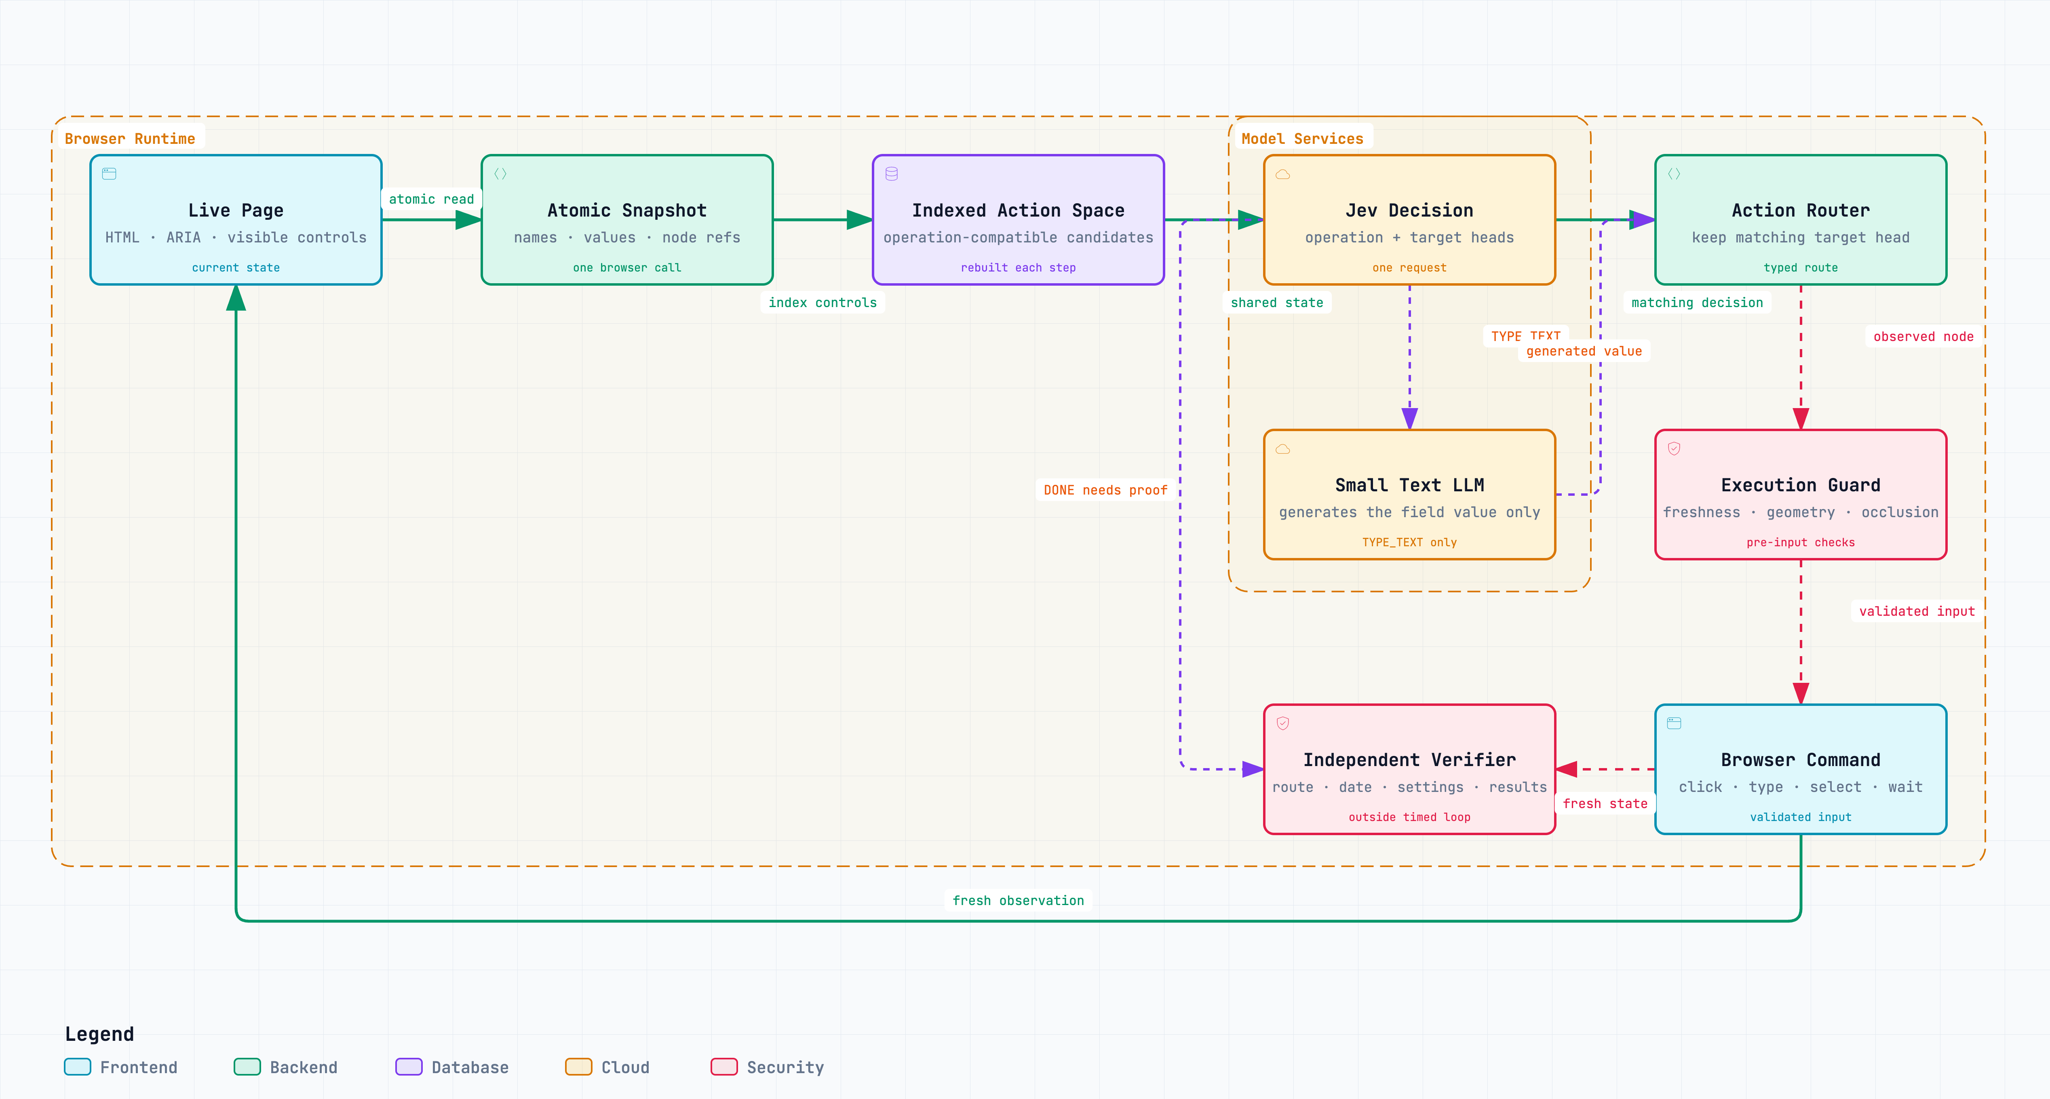Screen dimensions: 2050x1099
Task: Click the 'Database' legend label
Action: (470, 1067)
